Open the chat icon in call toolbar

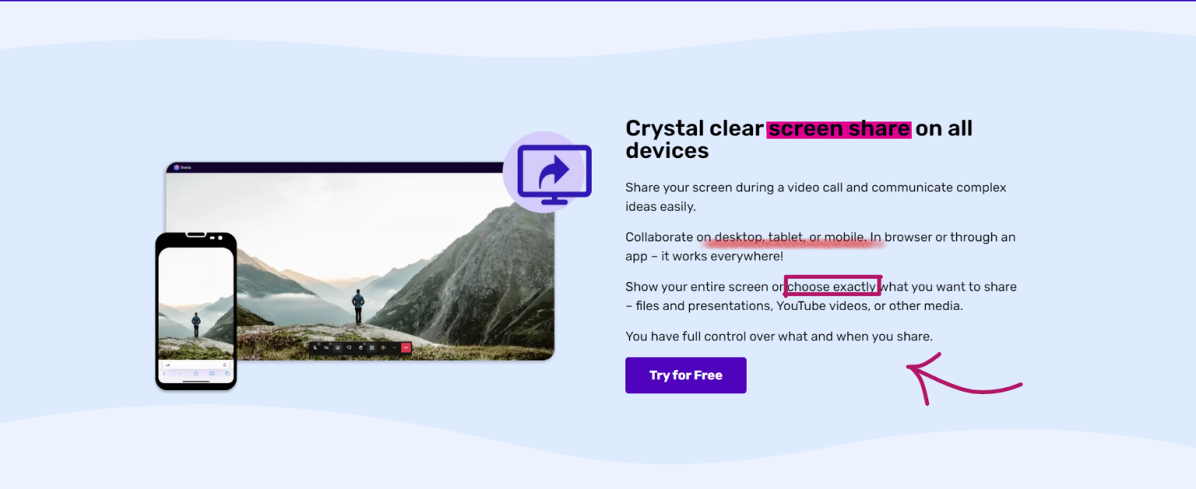[x=349, y=348]
